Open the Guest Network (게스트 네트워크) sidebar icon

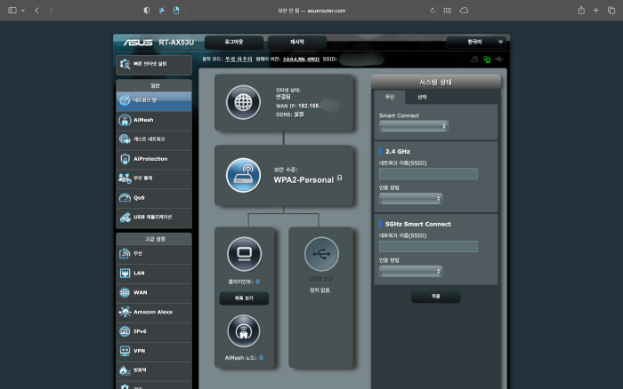[x=125, y=139]
